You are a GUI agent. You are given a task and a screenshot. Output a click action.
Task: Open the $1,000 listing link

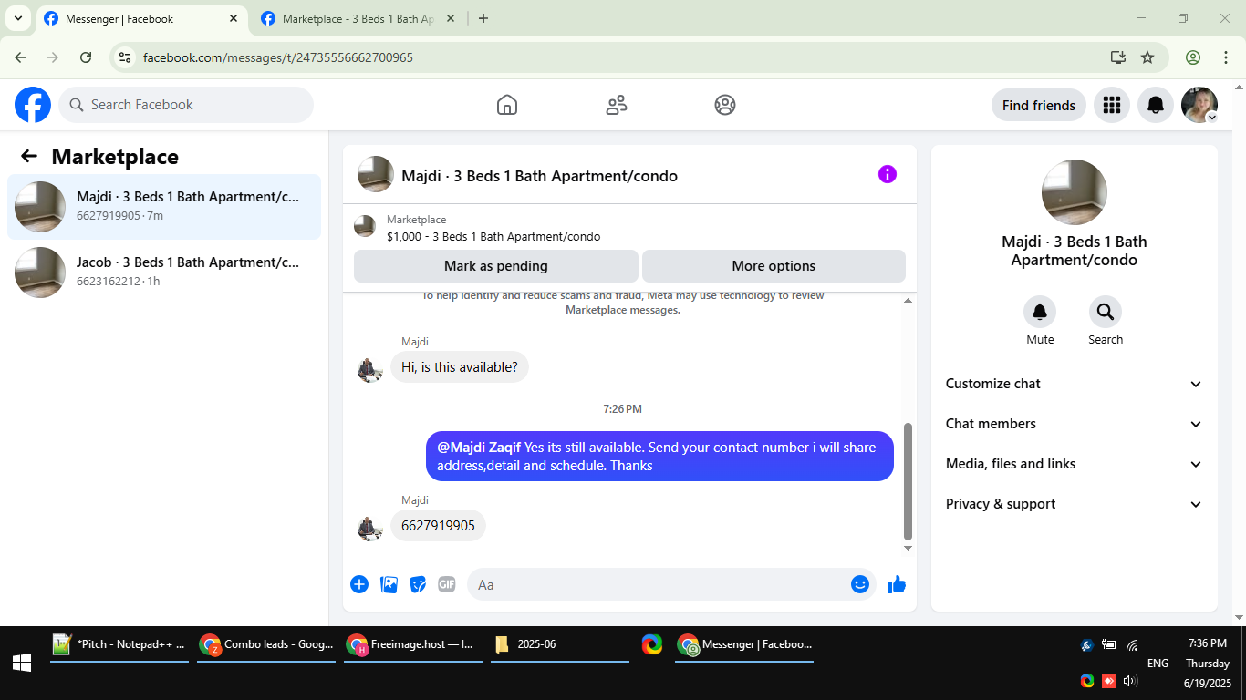(493, 236)
